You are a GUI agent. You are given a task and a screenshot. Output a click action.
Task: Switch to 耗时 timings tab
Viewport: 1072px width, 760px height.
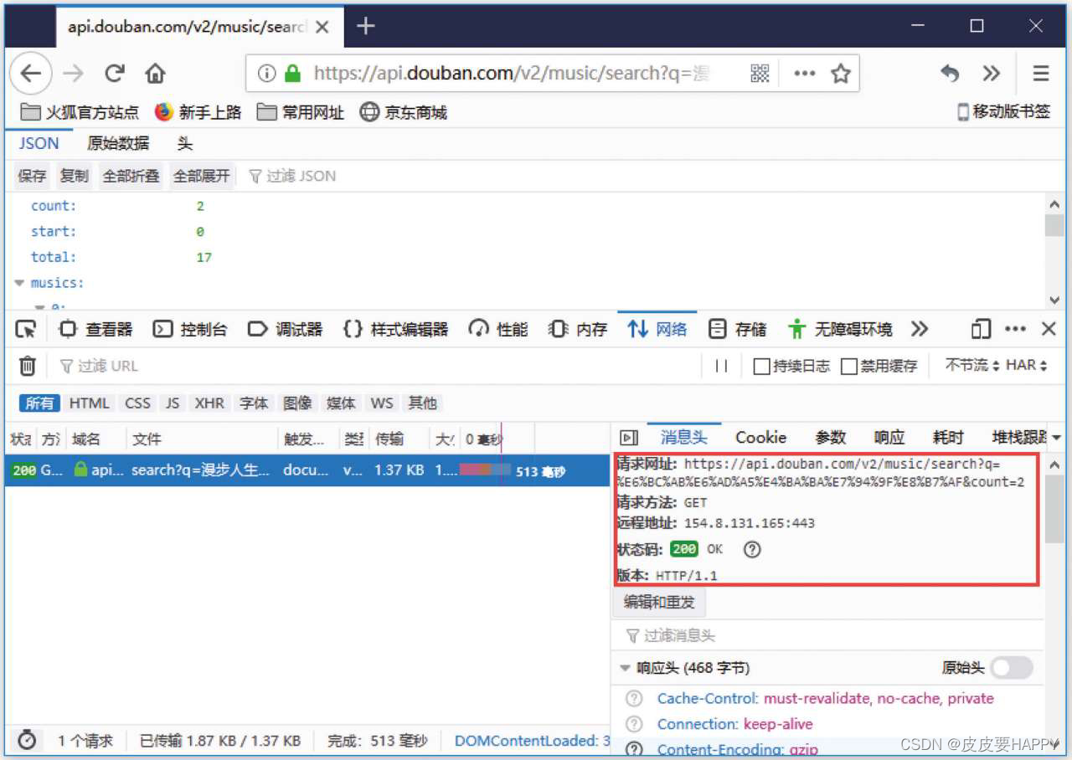(948, 437)
